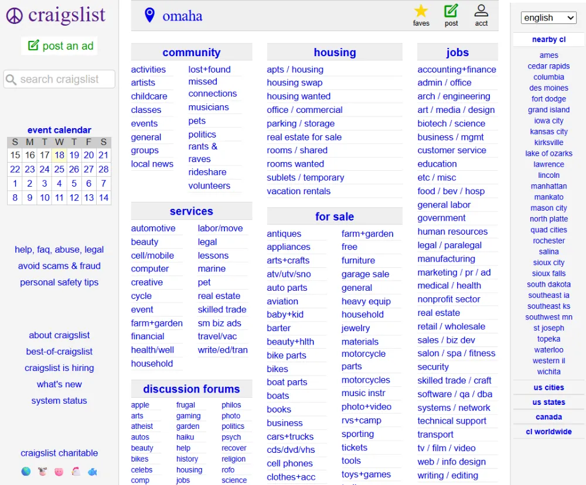Open the english language dropdown
Viewport: 586px width, 485px height.
(x=548, y=18)
